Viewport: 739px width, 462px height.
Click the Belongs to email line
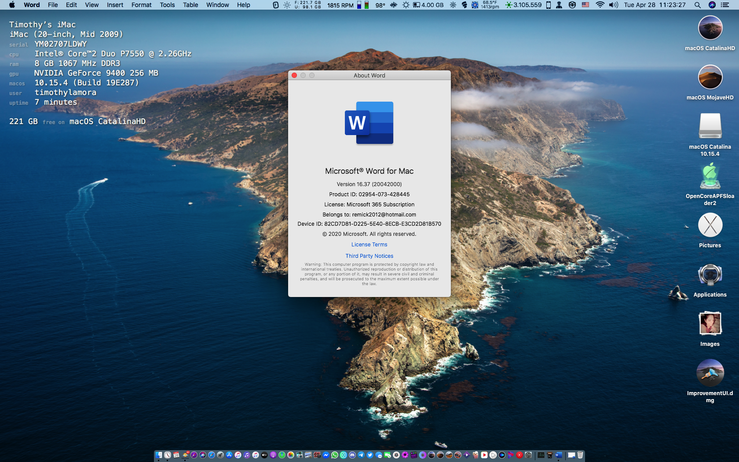tap(369, 215)
